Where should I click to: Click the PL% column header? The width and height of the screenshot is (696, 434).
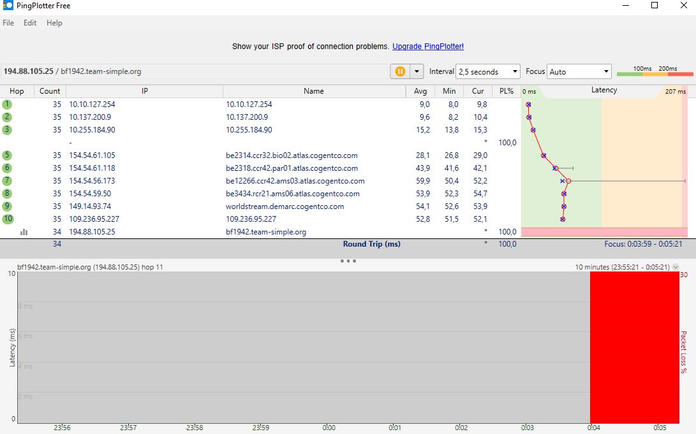507,91
